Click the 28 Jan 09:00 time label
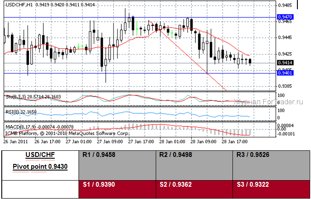 [203, 142]
